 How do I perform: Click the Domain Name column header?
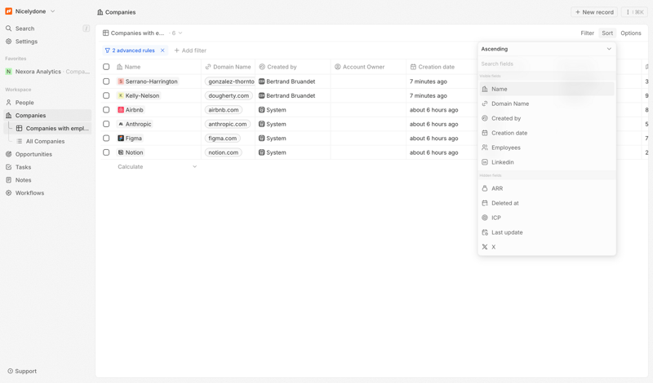click(229, 67)
